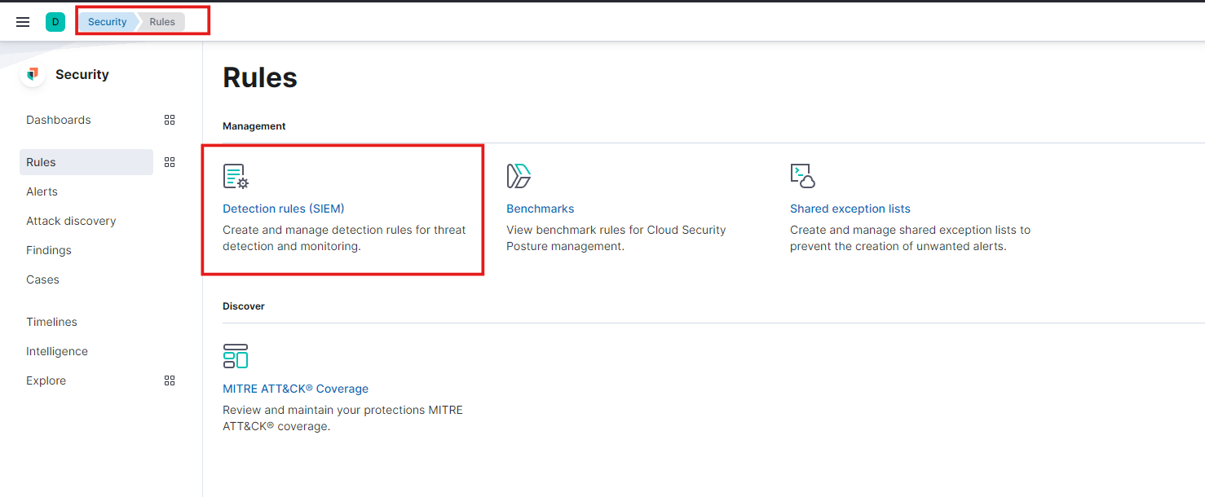1205x497 pixels.
Task: Click the Rules page heading
Action: (260, 77)
